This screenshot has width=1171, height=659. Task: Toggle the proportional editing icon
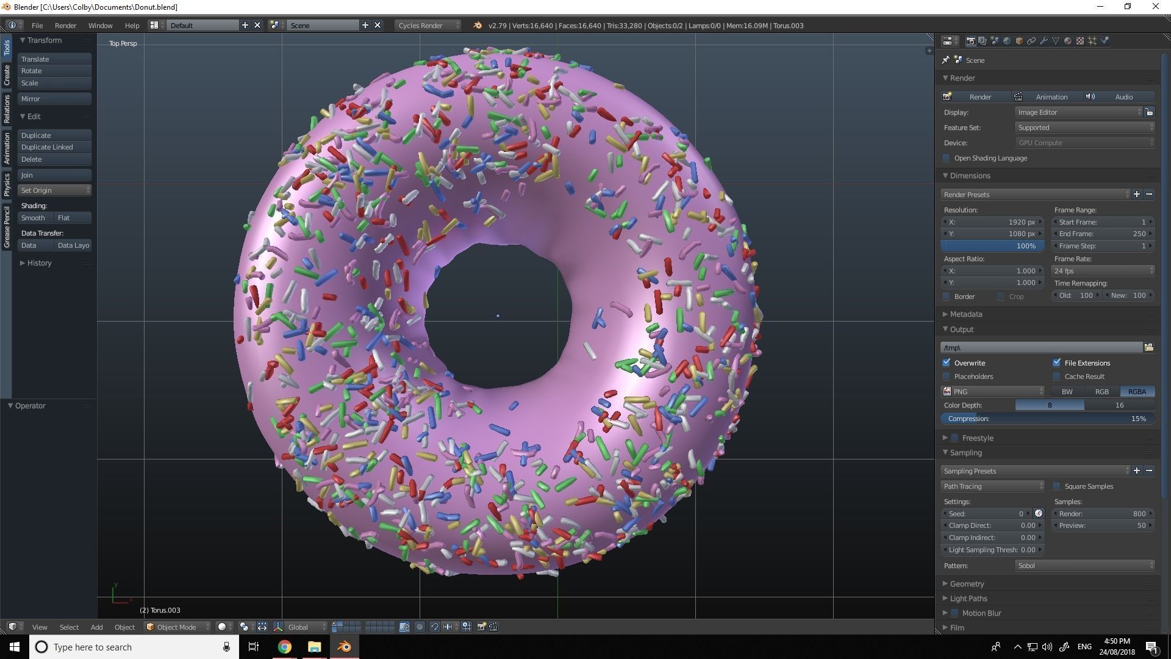pyautogui.click(x=420, y=627)
